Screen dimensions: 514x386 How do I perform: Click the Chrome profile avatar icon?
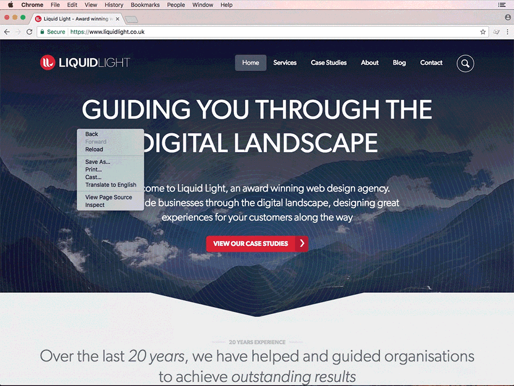(x=508, y=17)
